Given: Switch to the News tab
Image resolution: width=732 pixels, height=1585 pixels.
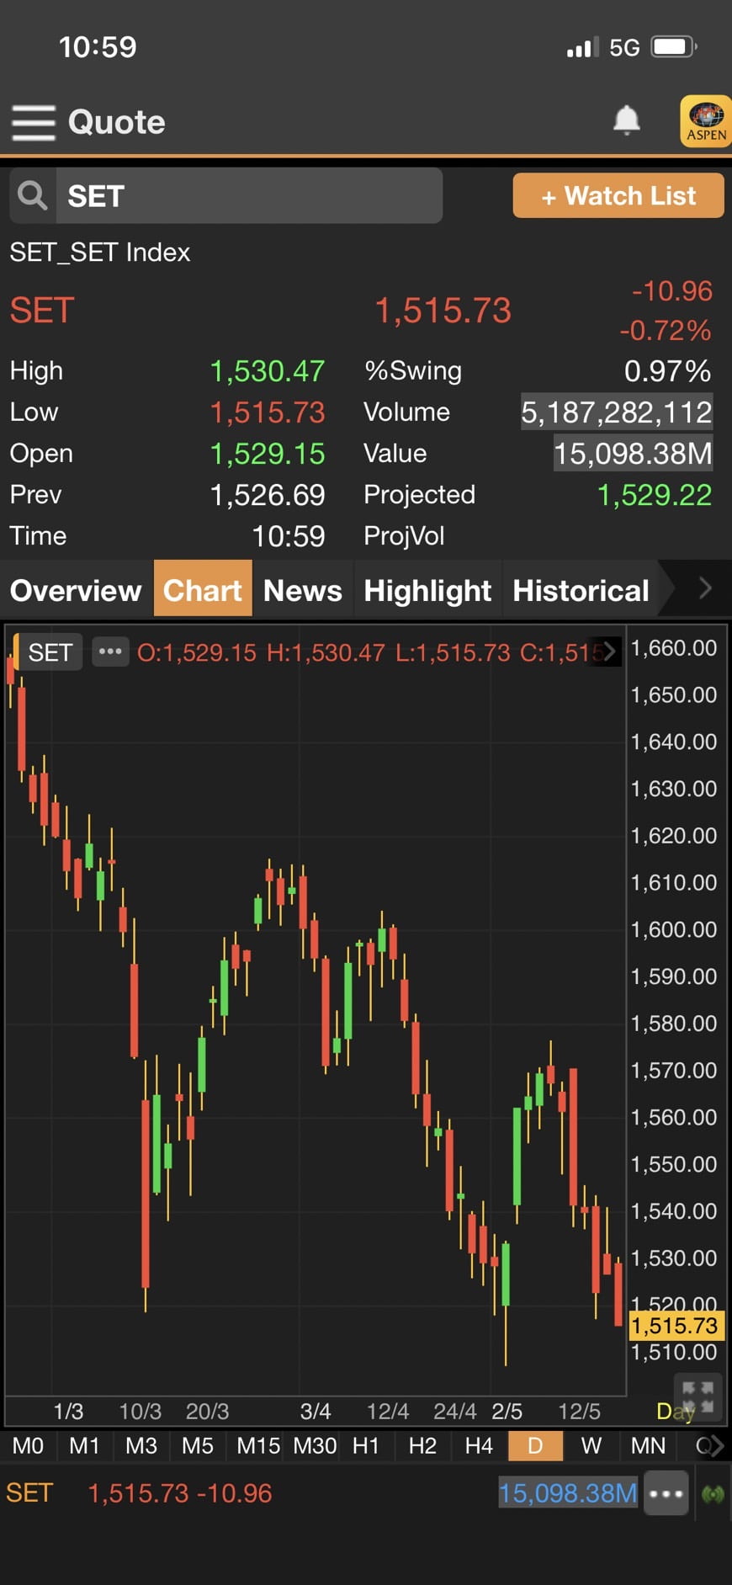Looking at the screenshot, I should (302, 590).
